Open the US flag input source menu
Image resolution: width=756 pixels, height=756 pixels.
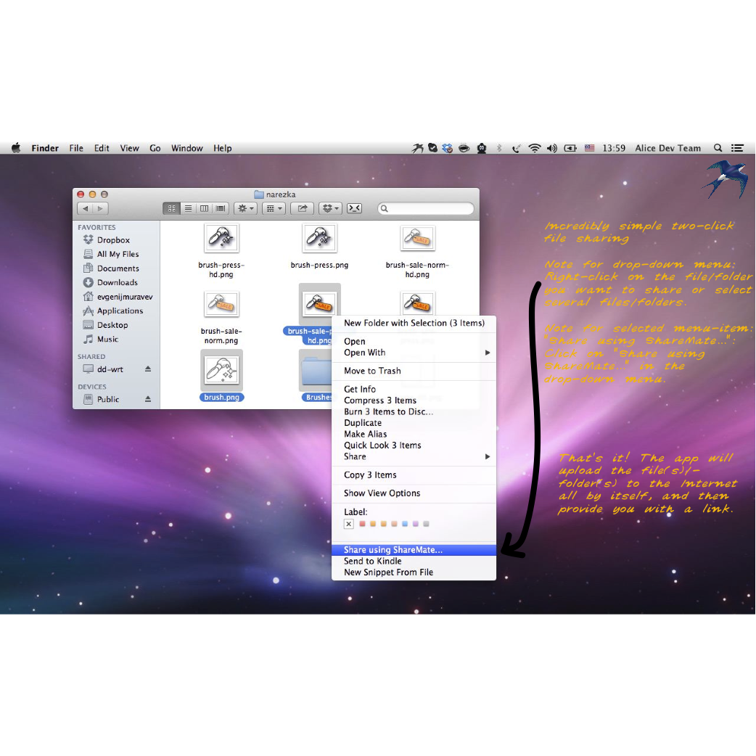pyautogui.click(x=589, y=148)
